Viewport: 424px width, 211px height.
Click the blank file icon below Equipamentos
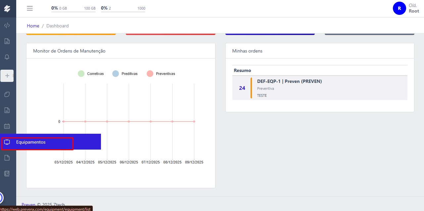click(7, 158)
